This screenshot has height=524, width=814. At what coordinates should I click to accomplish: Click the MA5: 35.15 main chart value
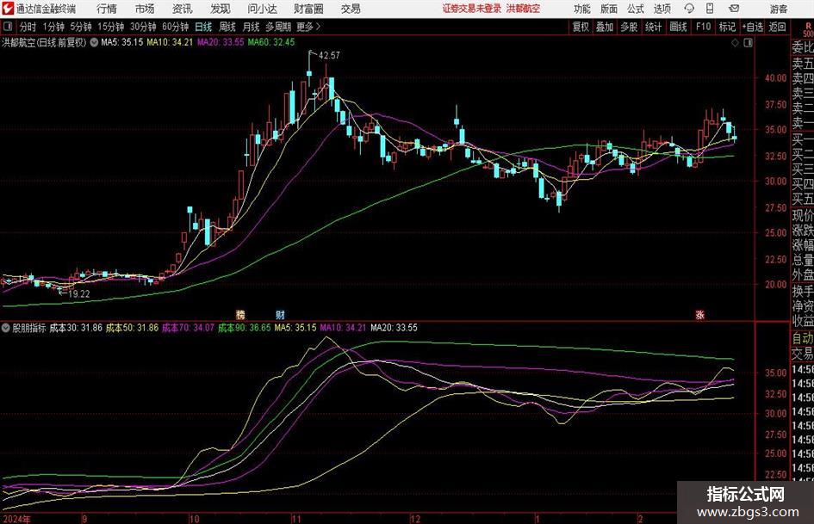[x=121, y=42]
